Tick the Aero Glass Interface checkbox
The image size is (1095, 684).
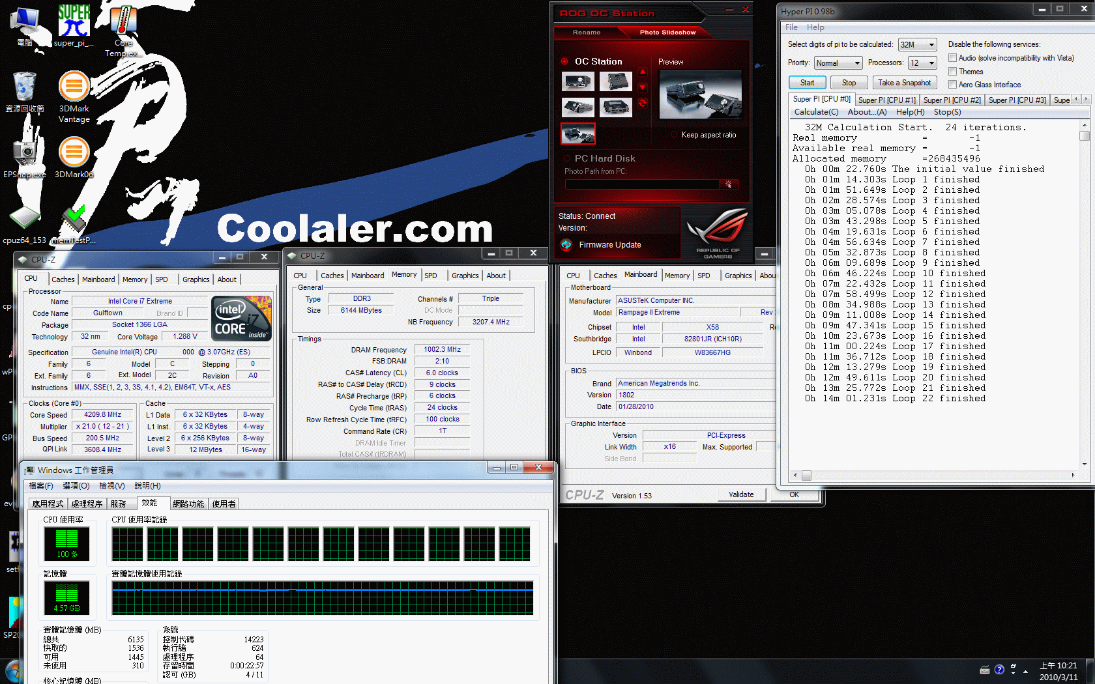click(952, 85)
